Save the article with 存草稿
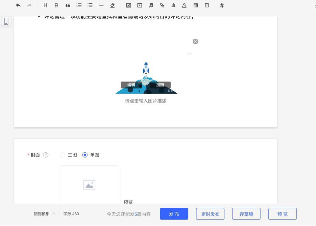This screenshot has width=316, height=226. click(246, 214)
